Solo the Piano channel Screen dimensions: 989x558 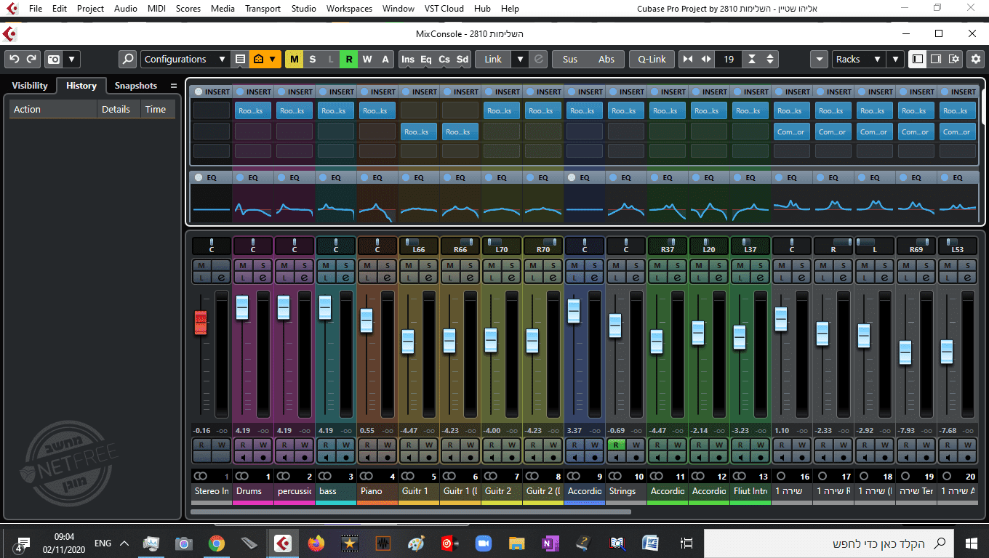tap(387, 265)
